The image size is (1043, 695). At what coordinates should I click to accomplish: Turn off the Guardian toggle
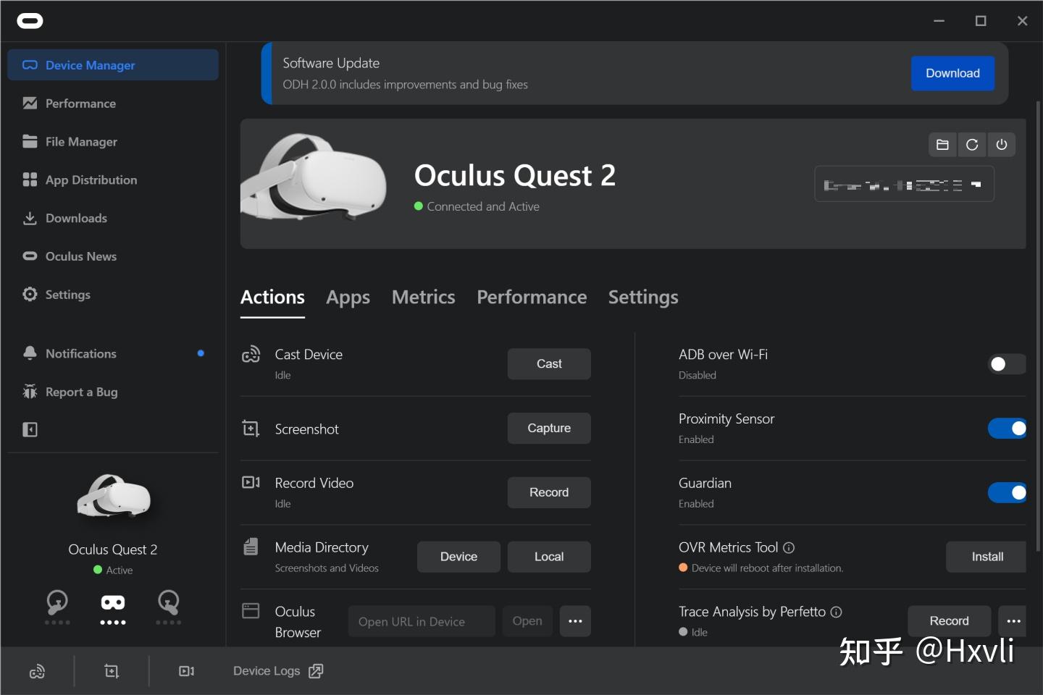[1008, 492]
